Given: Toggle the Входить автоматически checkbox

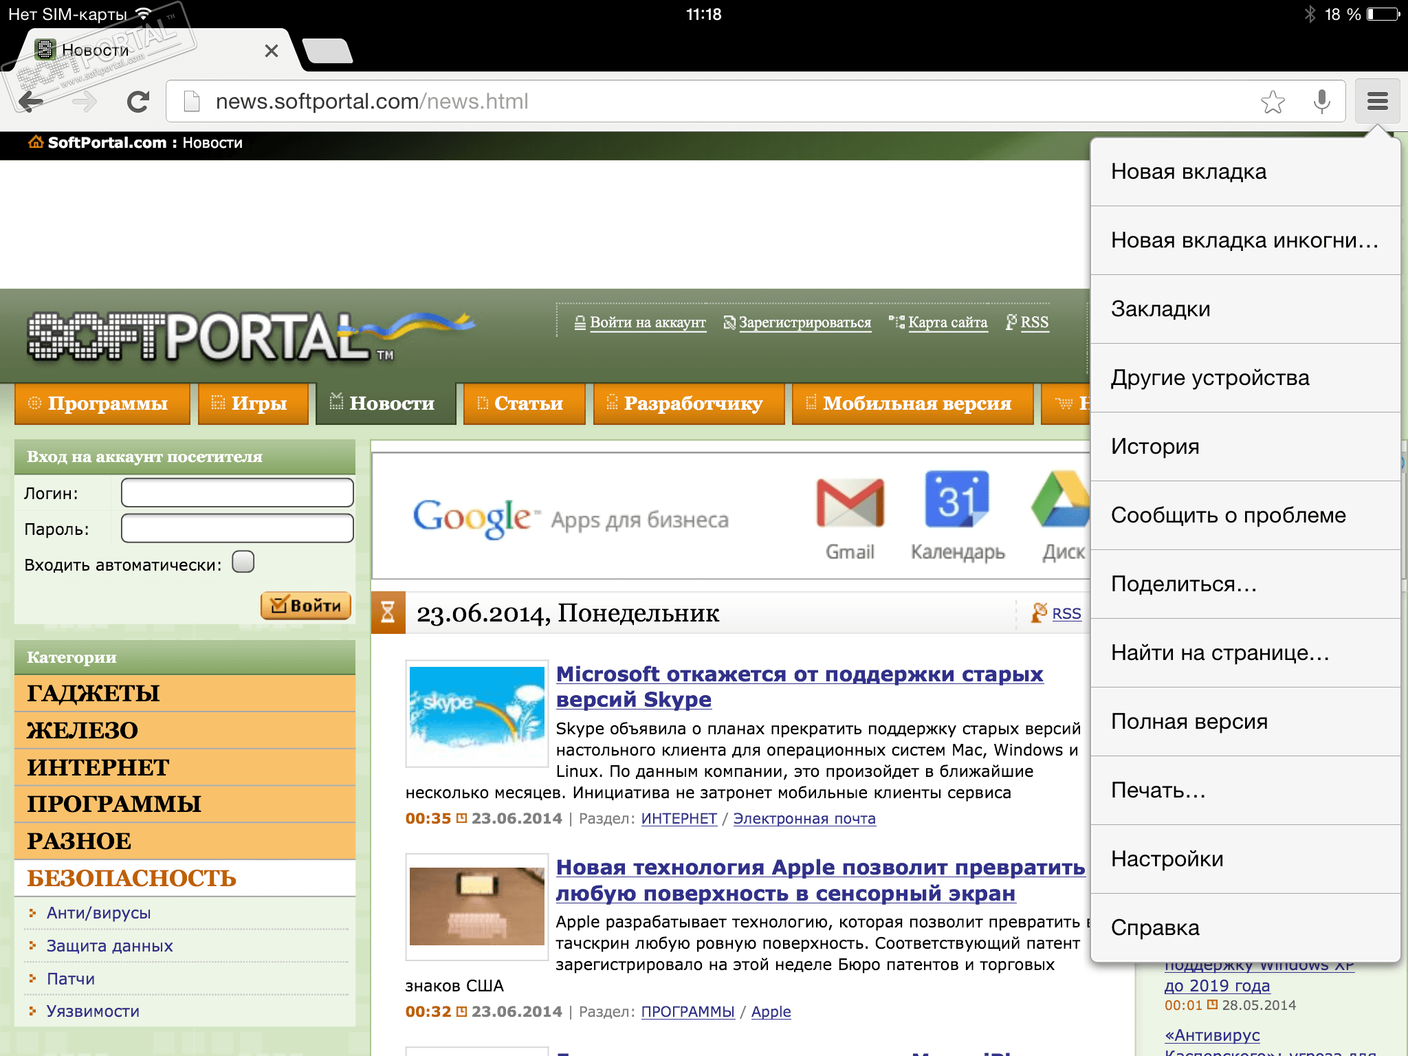Looking at the screenshot, I should point(243,562).
